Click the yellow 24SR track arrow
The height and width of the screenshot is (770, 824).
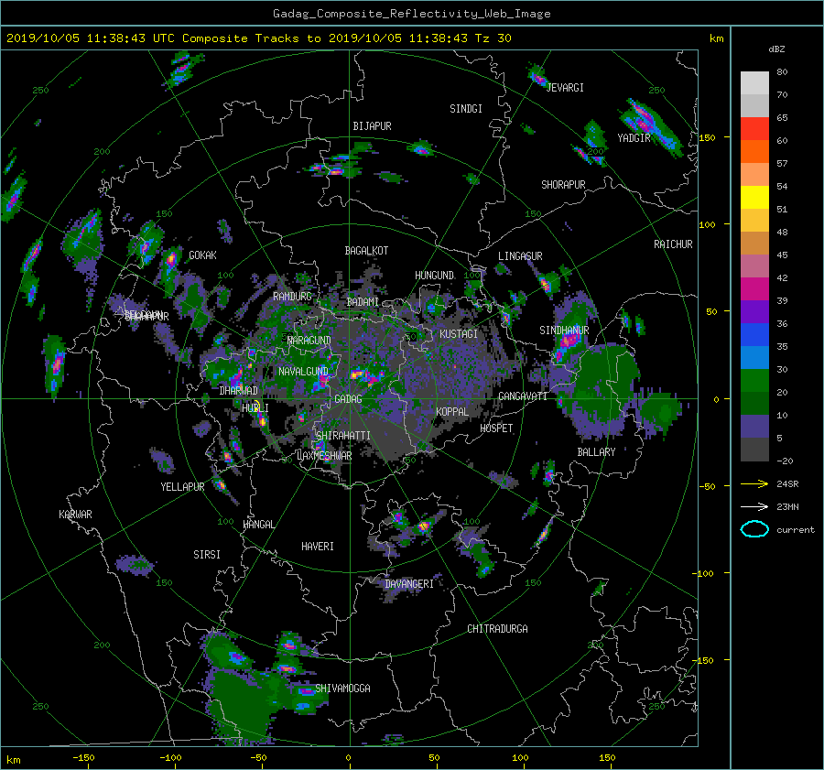(754, 483)
